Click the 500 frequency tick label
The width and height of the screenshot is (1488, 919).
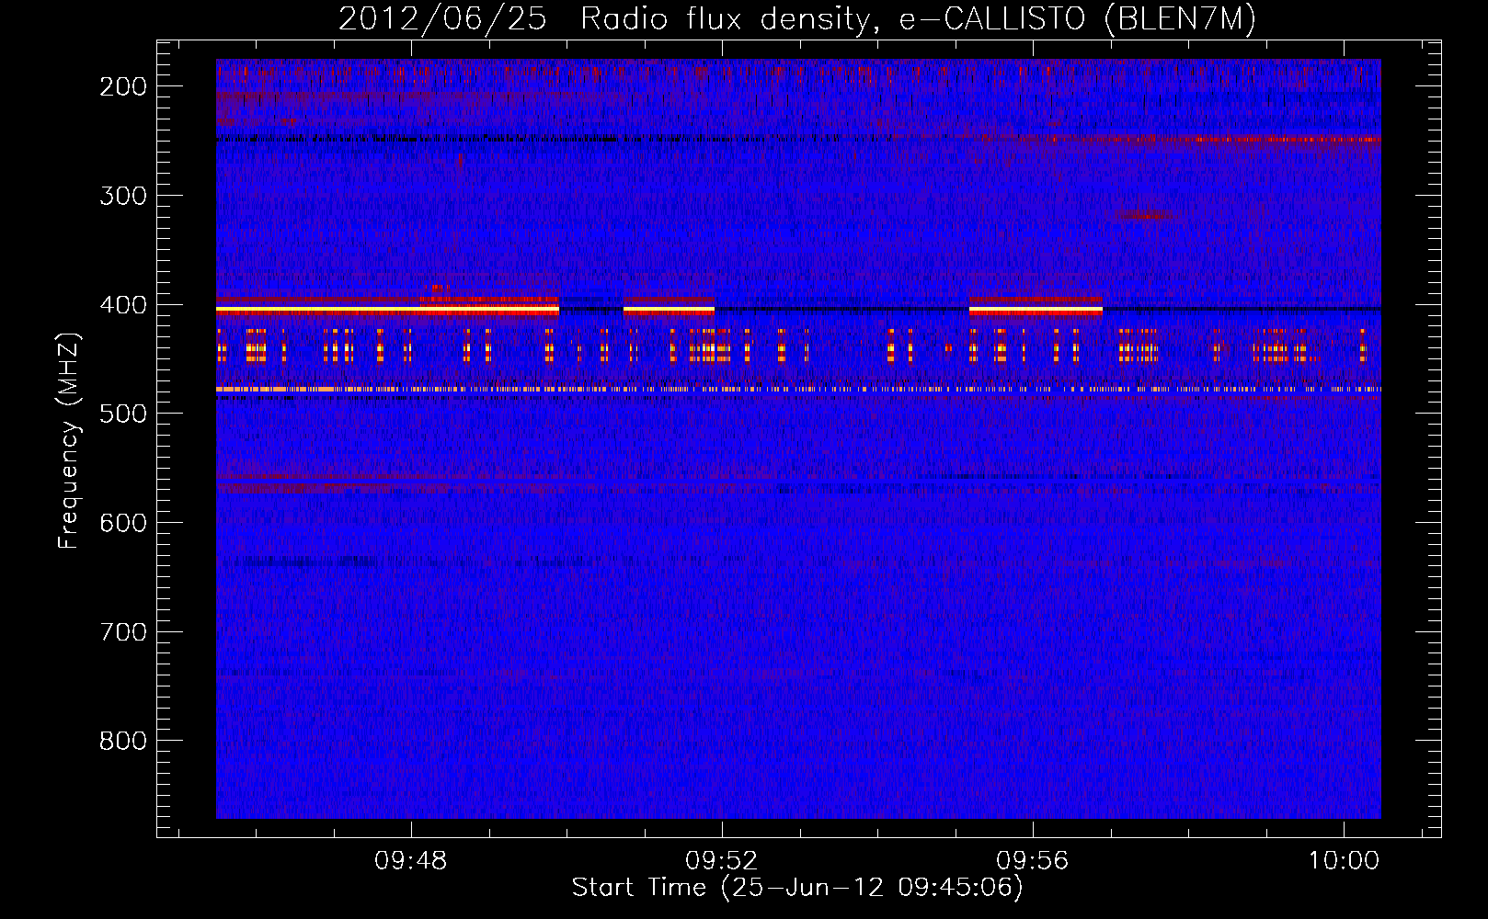point(122,414)
